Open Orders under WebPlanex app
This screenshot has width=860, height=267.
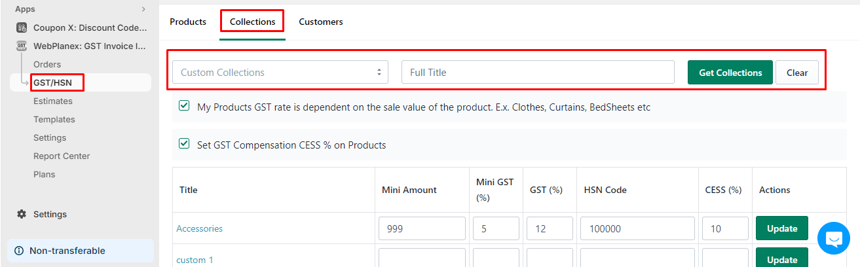47,64
